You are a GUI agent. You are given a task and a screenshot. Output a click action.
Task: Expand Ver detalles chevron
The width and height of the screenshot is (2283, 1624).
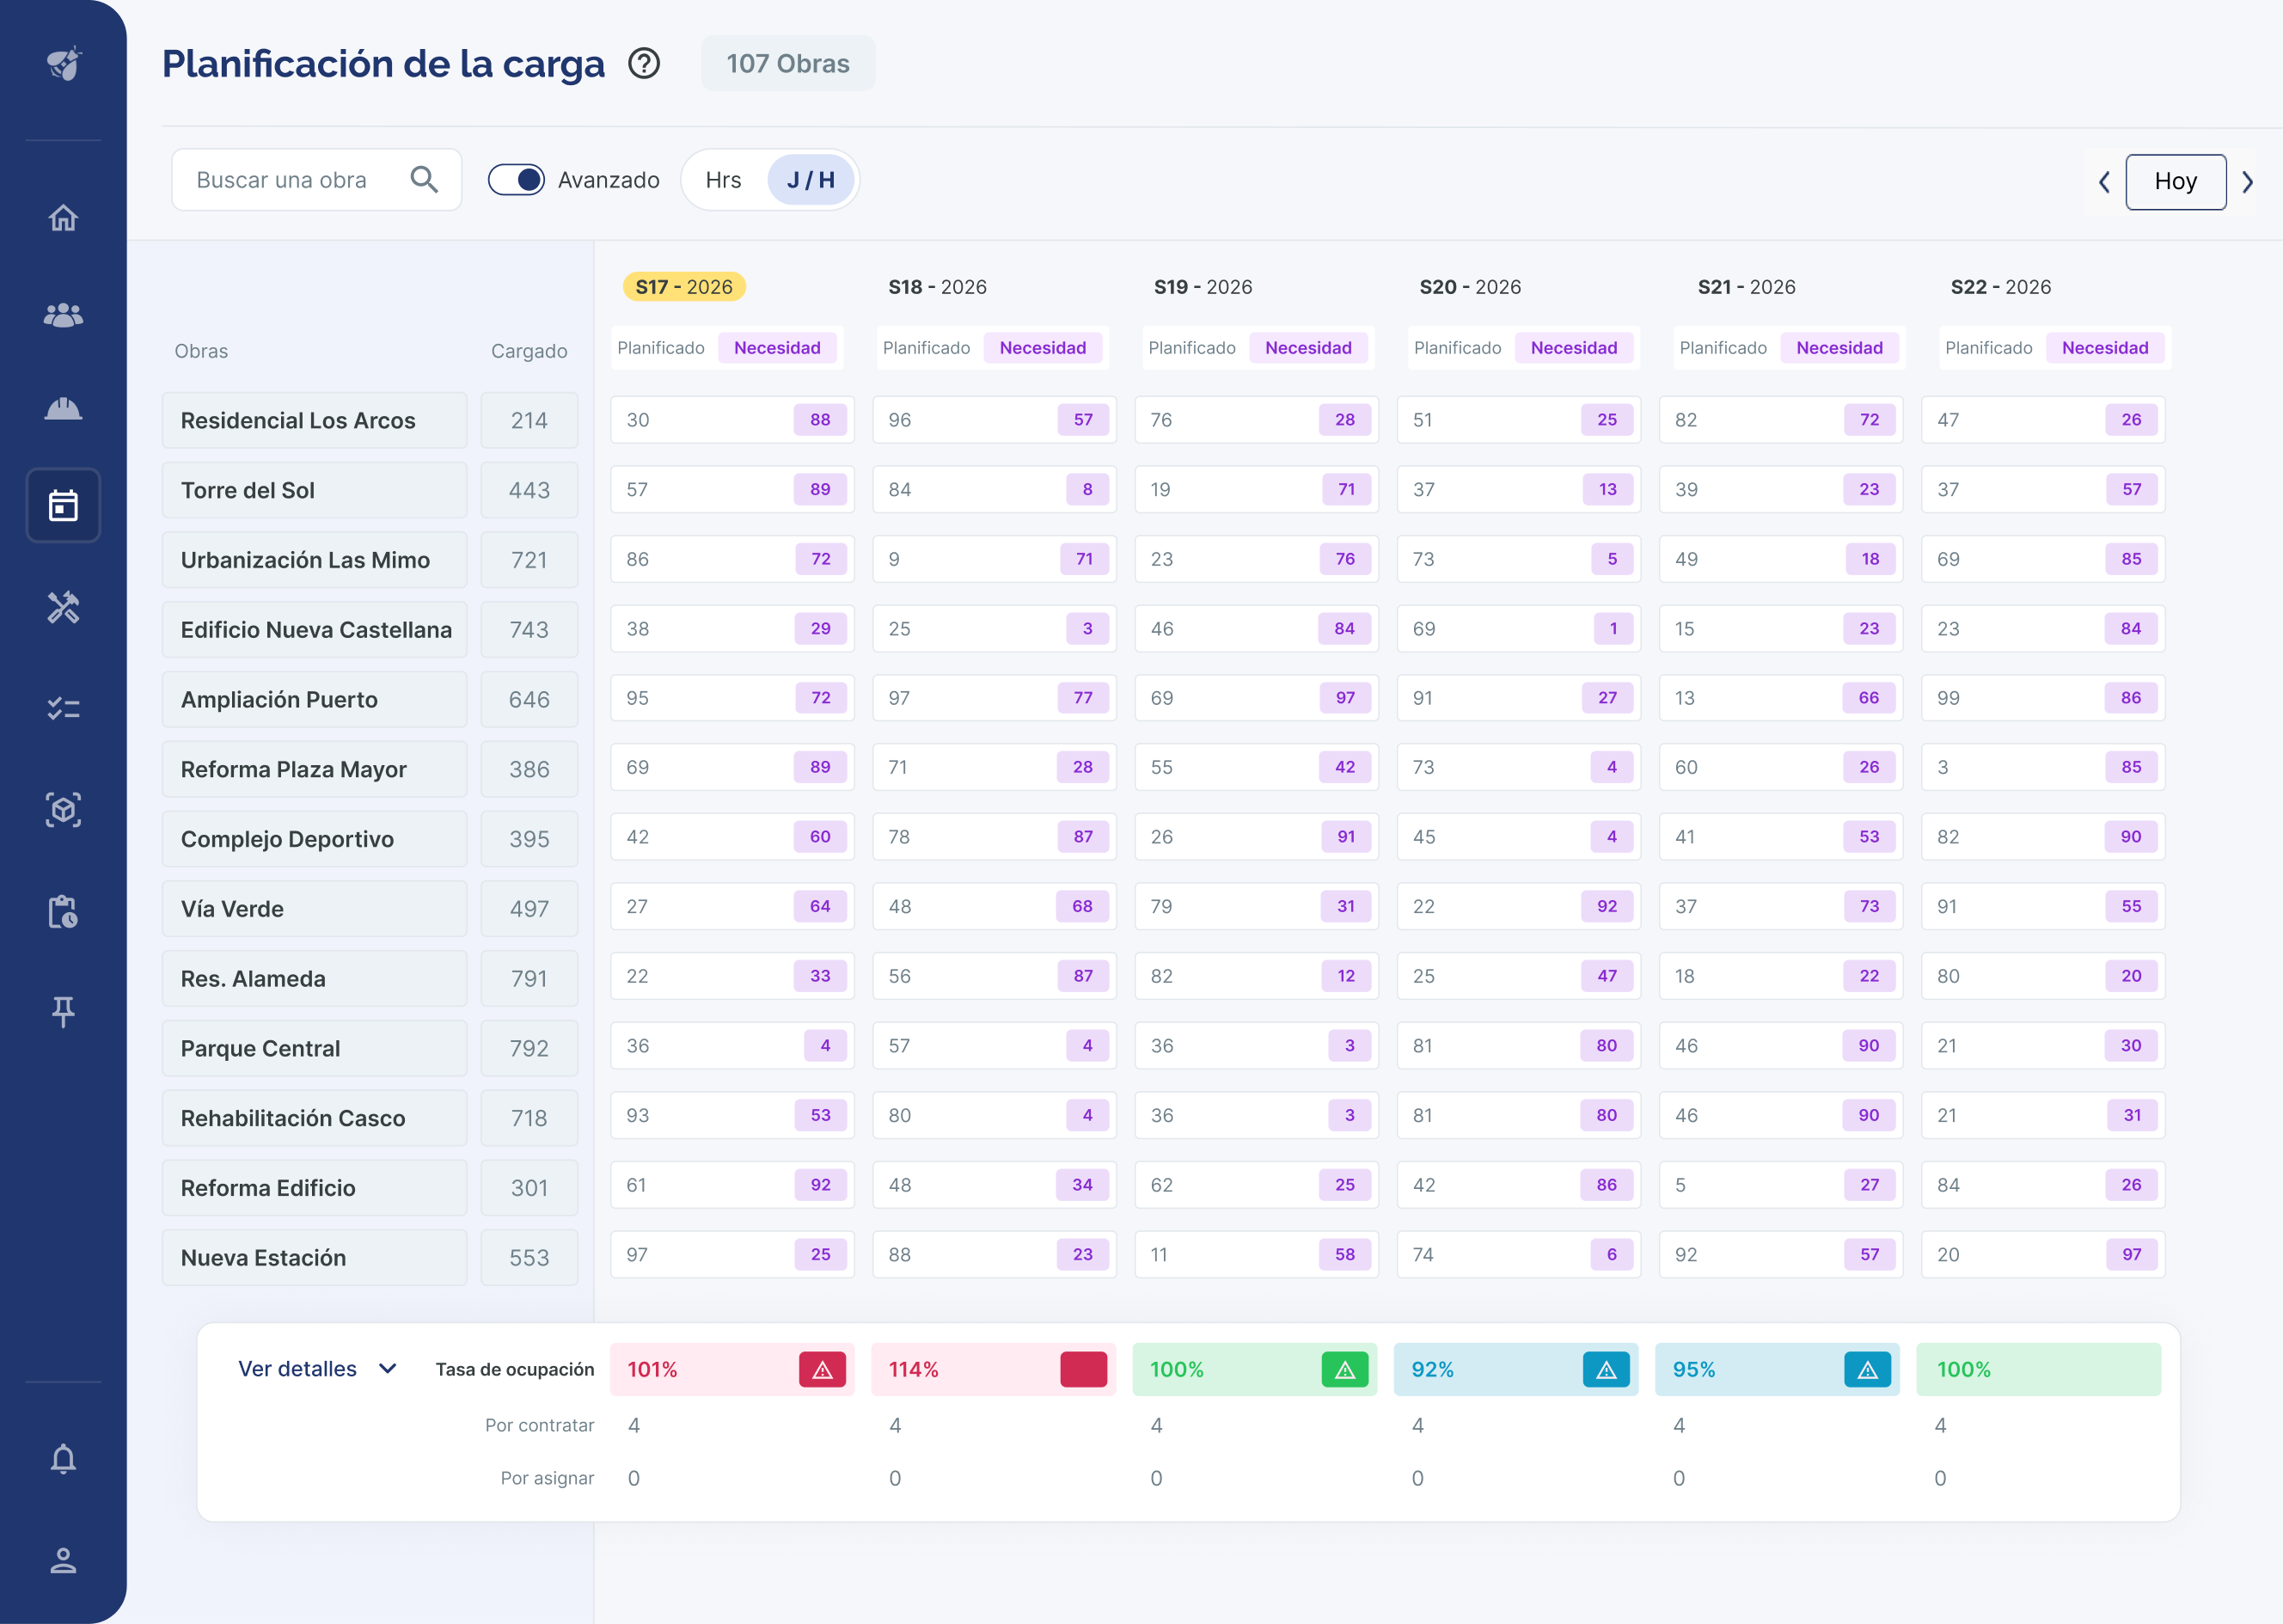pyautogui.click(x=388, y=1369)
